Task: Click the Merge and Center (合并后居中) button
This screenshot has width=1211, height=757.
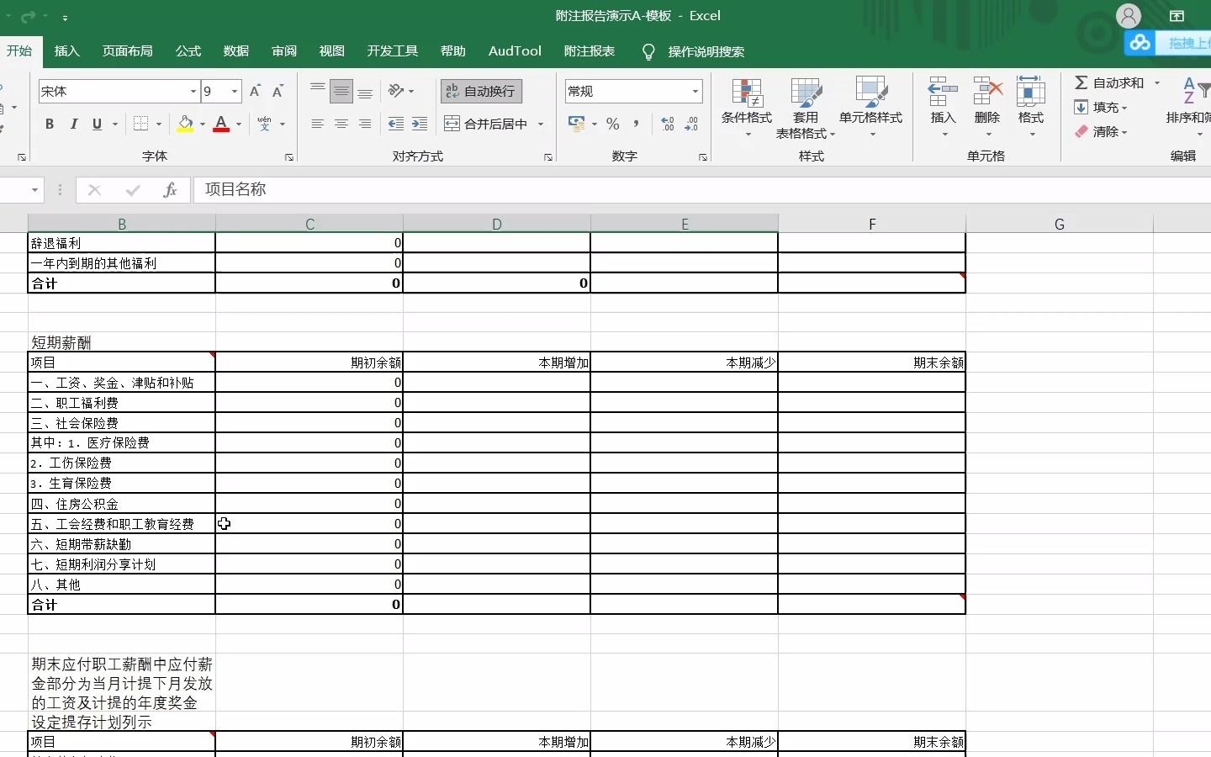Action: (488, 124)
